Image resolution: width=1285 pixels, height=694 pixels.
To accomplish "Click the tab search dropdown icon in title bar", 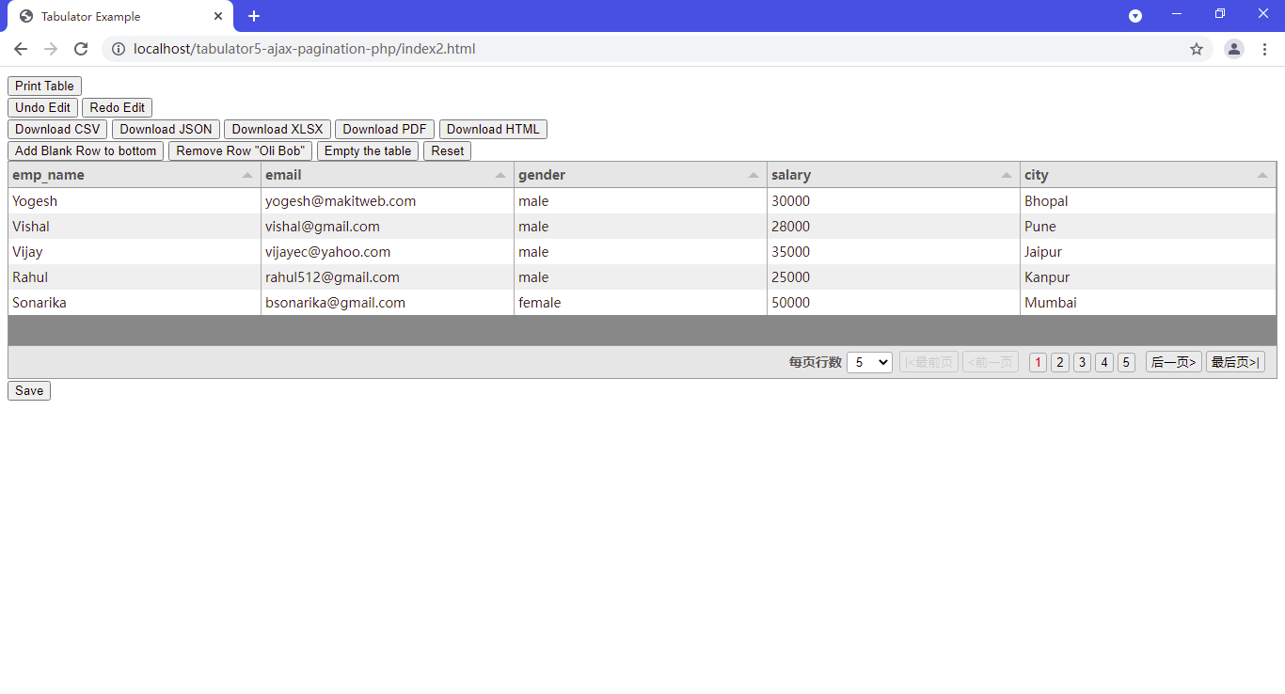I will pyautogui.click(x=1135, y=16).
